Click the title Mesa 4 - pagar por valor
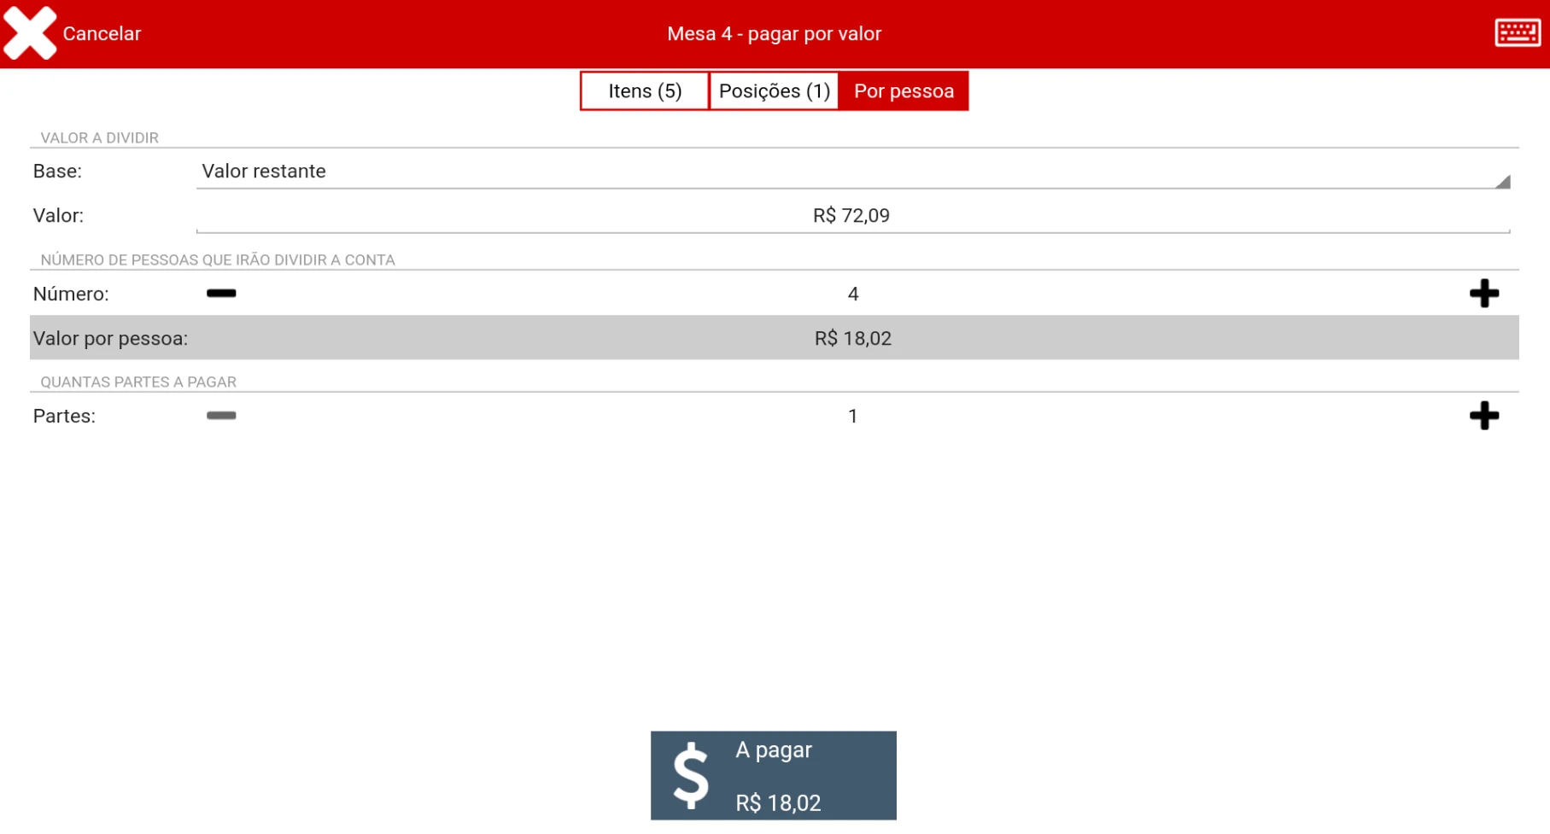 [x=774, y=34]
